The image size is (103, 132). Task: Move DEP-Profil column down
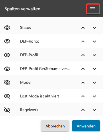(x=94, y=55)
